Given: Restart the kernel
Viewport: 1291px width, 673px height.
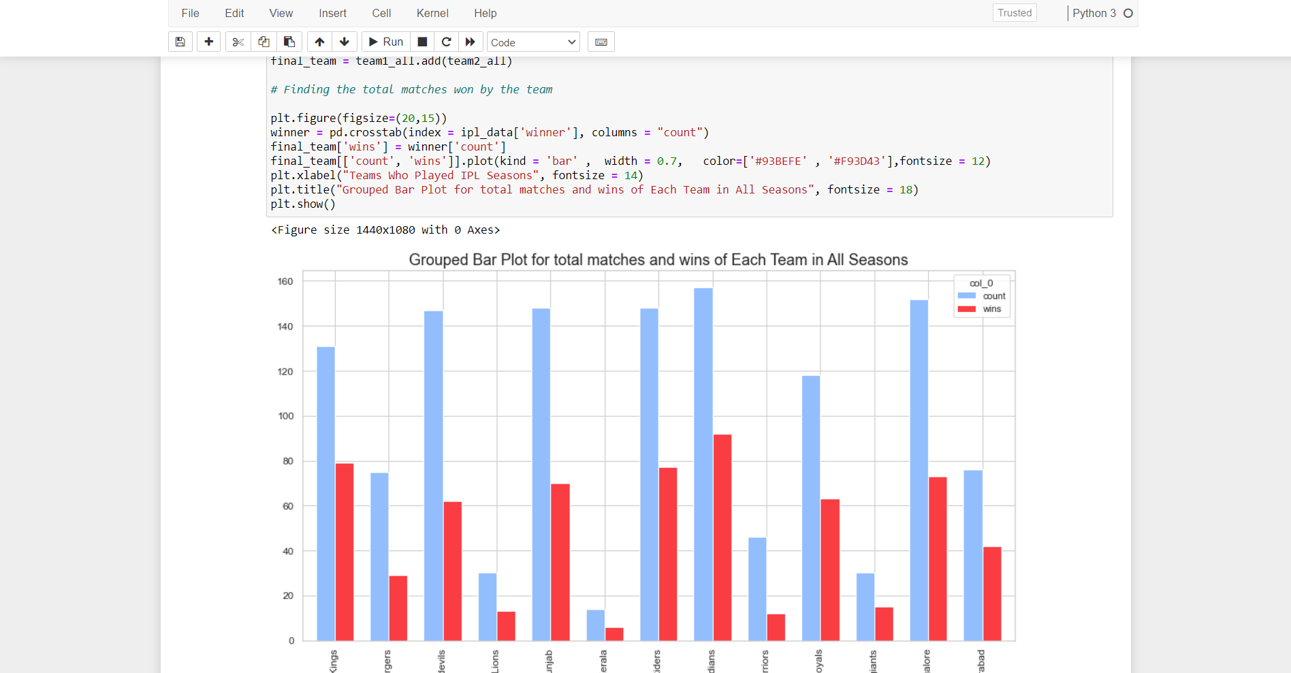Looking at the screenshot, I should (447, 42).
